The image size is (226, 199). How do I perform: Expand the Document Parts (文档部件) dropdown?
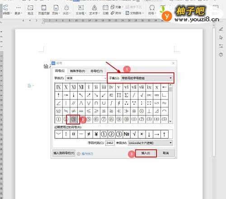135,13
